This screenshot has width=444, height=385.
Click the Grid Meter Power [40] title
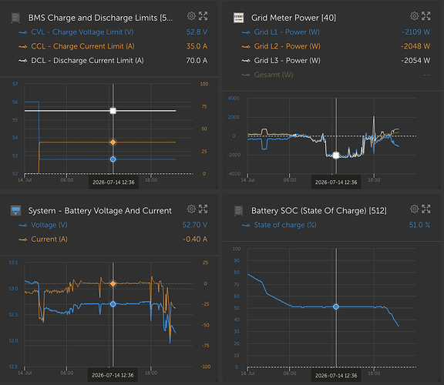coord(294,18)
